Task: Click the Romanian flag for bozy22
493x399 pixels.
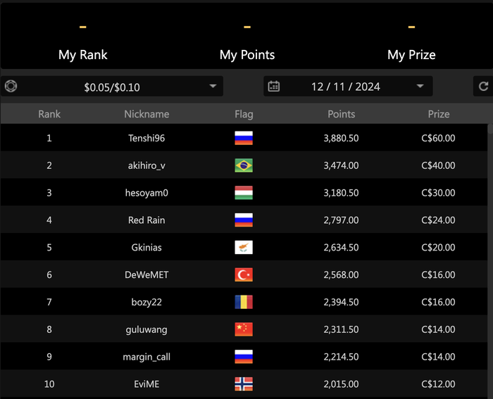Action: click(x=244, y=302)
